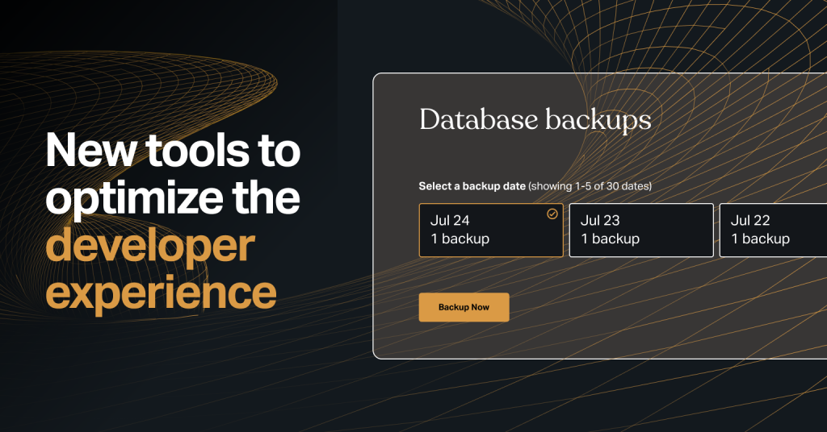Click the 'optimize the' headline line

pyautogui.click(x=173, y=200)
